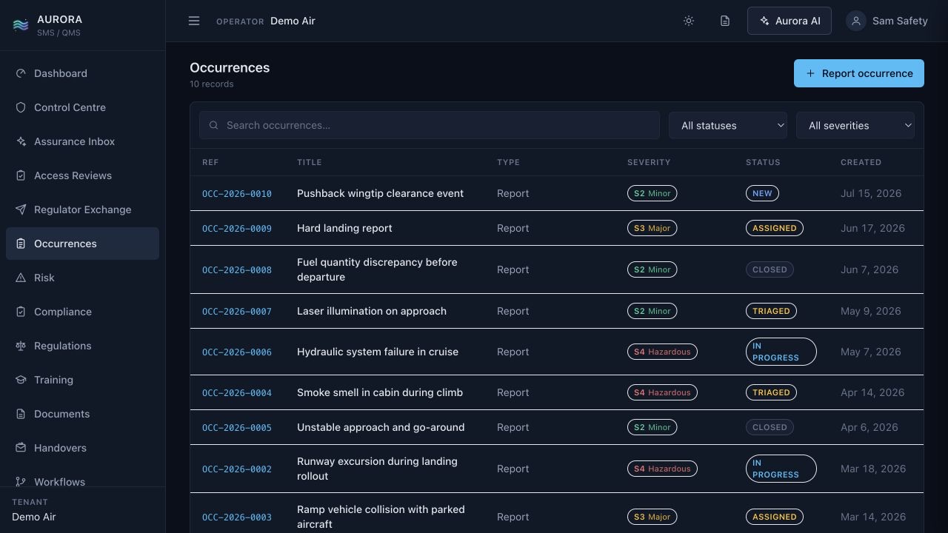Click the Occurrences clipboard icon in sidebar
Viewport: 948px width, 533px height.
(x=21, y=244)
